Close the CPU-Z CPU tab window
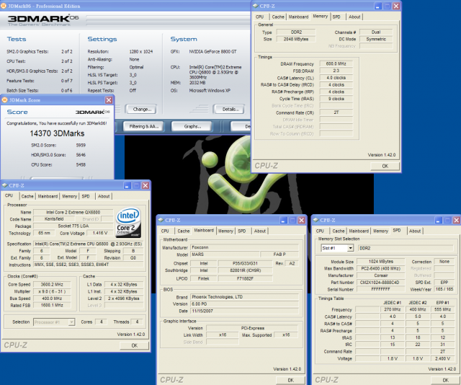This screenshot has width=461, height=385. 146,185
